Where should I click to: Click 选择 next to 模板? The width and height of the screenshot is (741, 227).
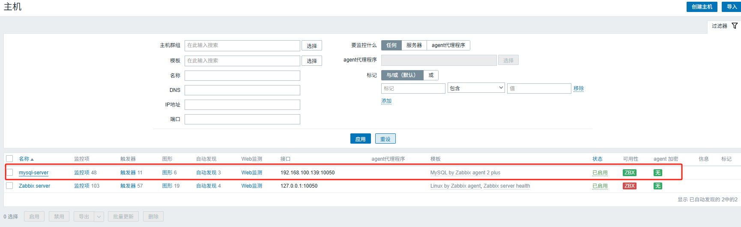(x=312, y=61)
